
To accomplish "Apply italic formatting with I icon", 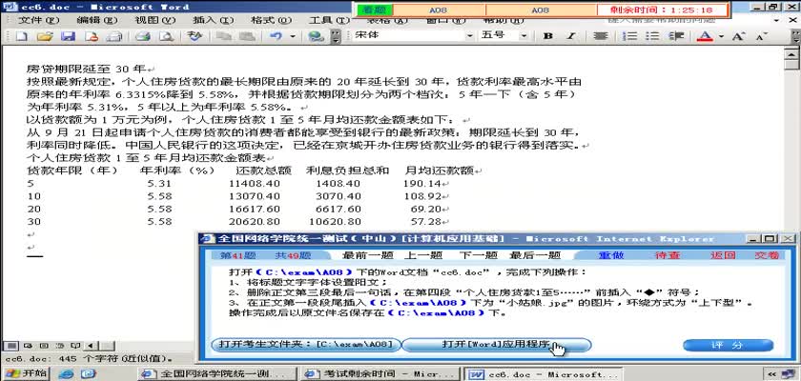I will pos(571,36).
